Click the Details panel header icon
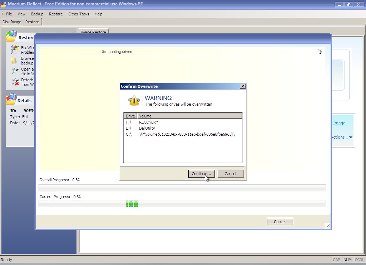The width and height of the screenshot is (366, 265). coord(11,100)
